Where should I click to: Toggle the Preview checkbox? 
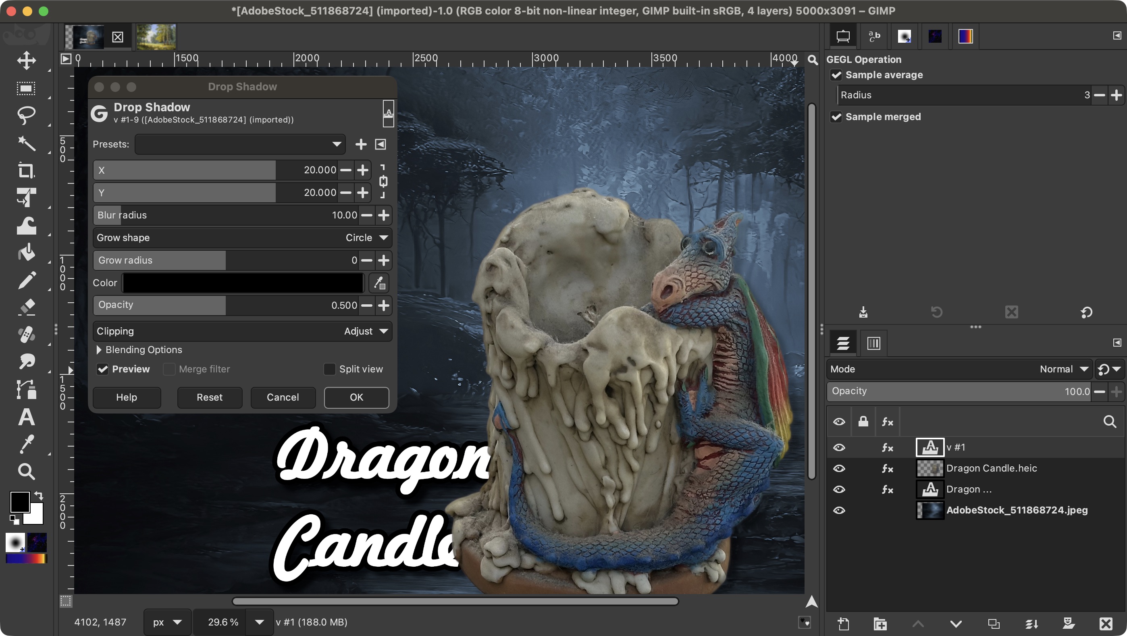click(x=102, y=369)
